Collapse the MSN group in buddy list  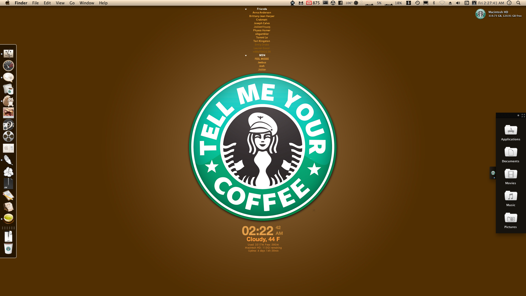[246, 56]
